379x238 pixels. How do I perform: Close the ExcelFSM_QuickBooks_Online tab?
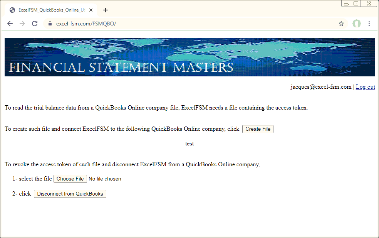[x=91, y=10]
